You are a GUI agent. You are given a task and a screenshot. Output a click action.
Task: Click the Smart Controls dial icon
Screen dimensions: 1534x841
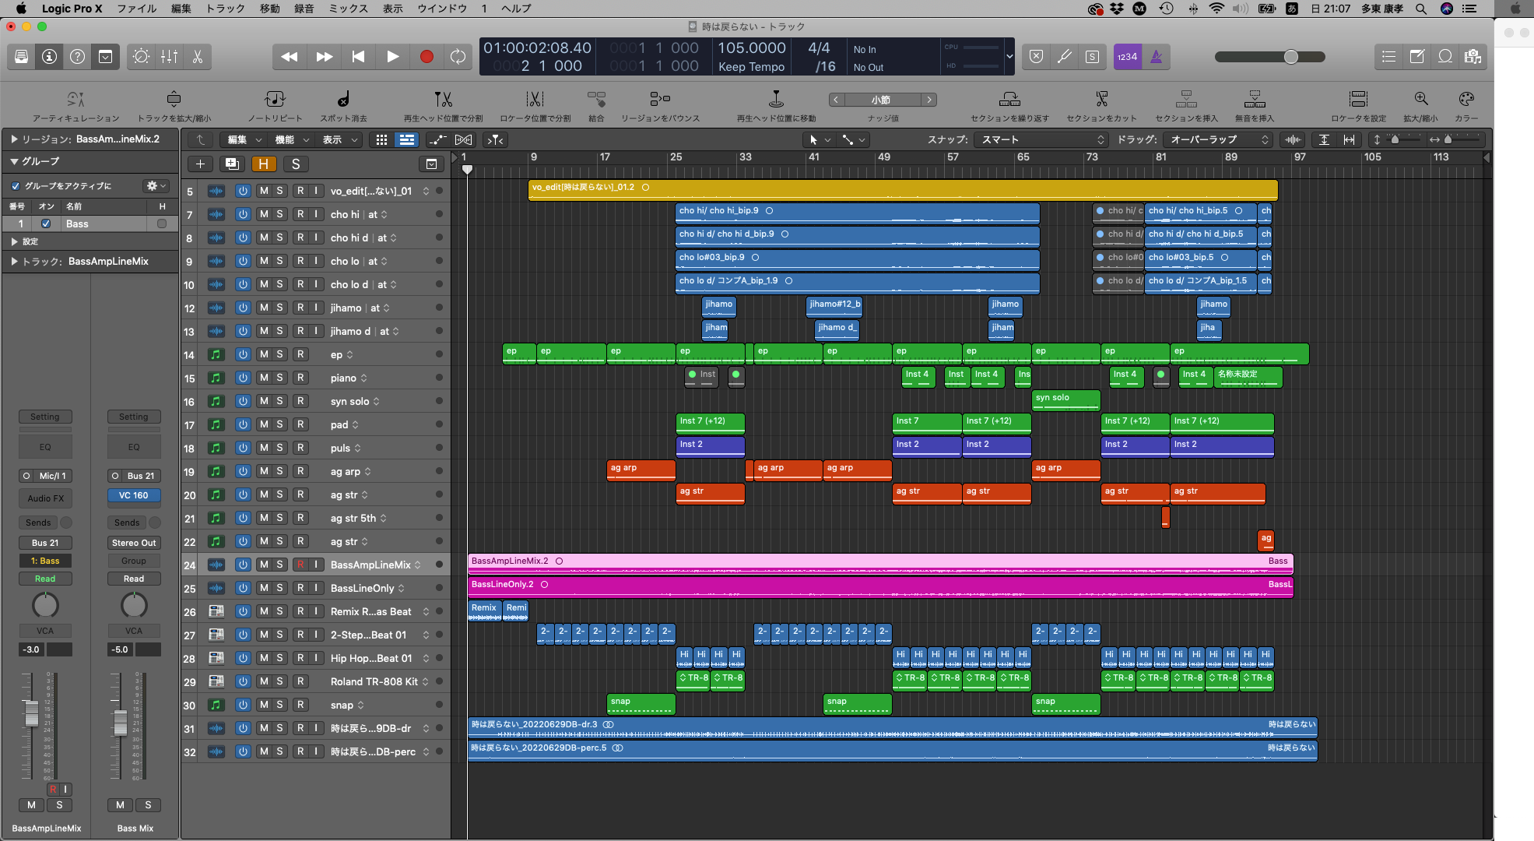click(141, 57)
